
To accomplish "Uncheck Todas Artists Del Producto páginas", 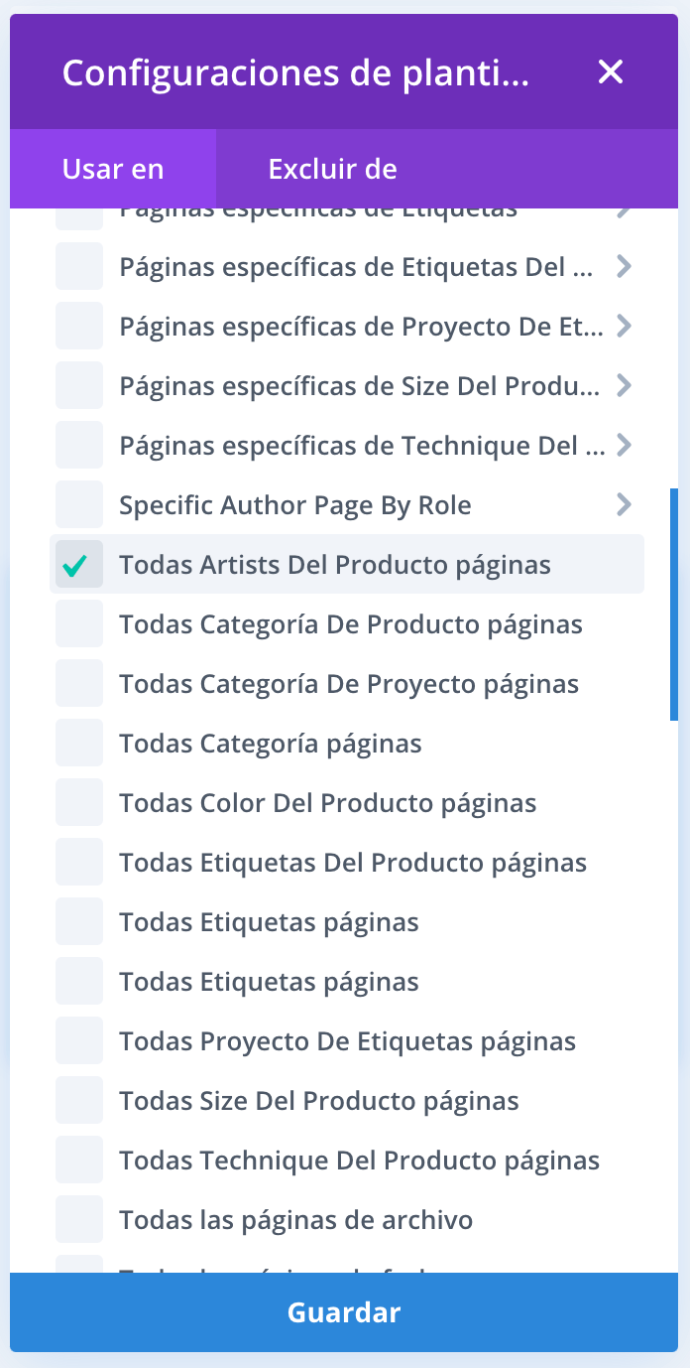I will [79, 565].
